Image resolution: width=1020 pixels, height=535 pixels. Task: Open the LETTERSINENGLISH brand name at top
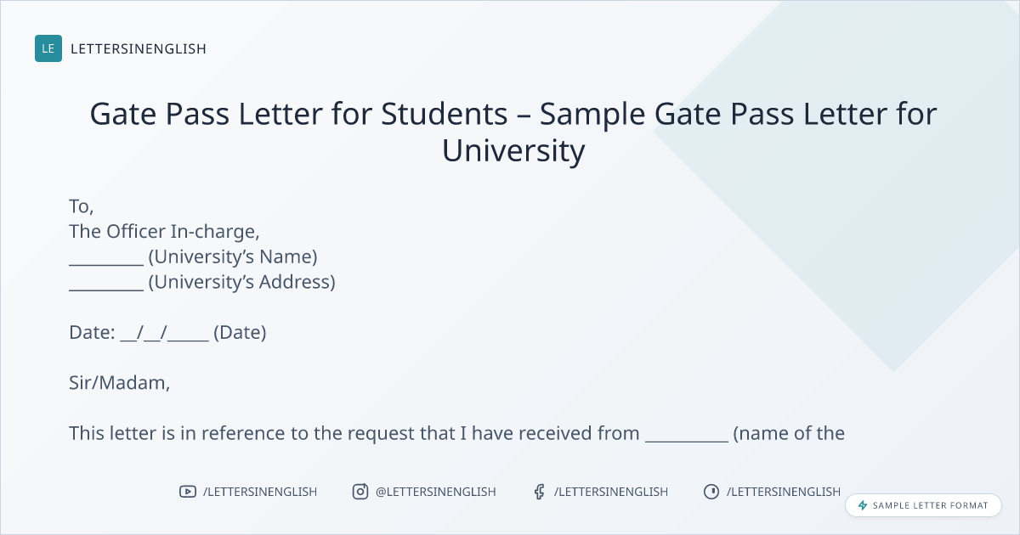139,48
